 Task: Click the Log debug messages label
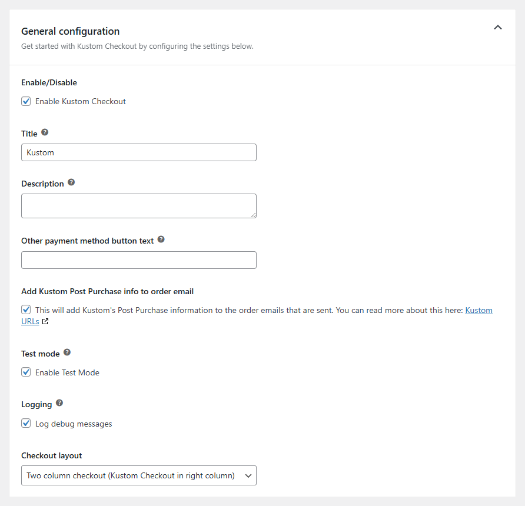point(74,424)
